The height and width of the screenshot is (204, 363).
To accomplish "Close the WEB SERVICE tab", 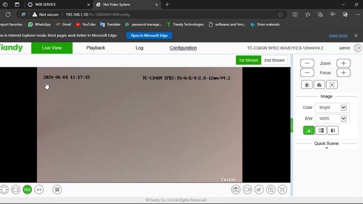I will click(x=88, y=5).
